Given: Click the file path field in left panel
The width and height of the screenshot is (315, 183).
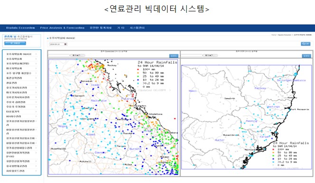Looking at the screenshot, I should coord(59,55).
